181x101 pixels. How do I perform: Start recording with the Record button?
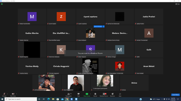[95, 95]
